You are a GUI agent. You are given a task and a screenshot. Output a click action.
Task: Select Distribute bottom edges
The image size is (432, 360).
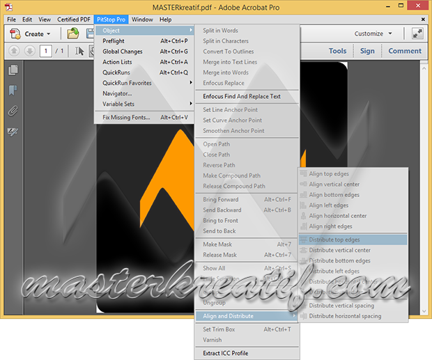tap(353, 260)
